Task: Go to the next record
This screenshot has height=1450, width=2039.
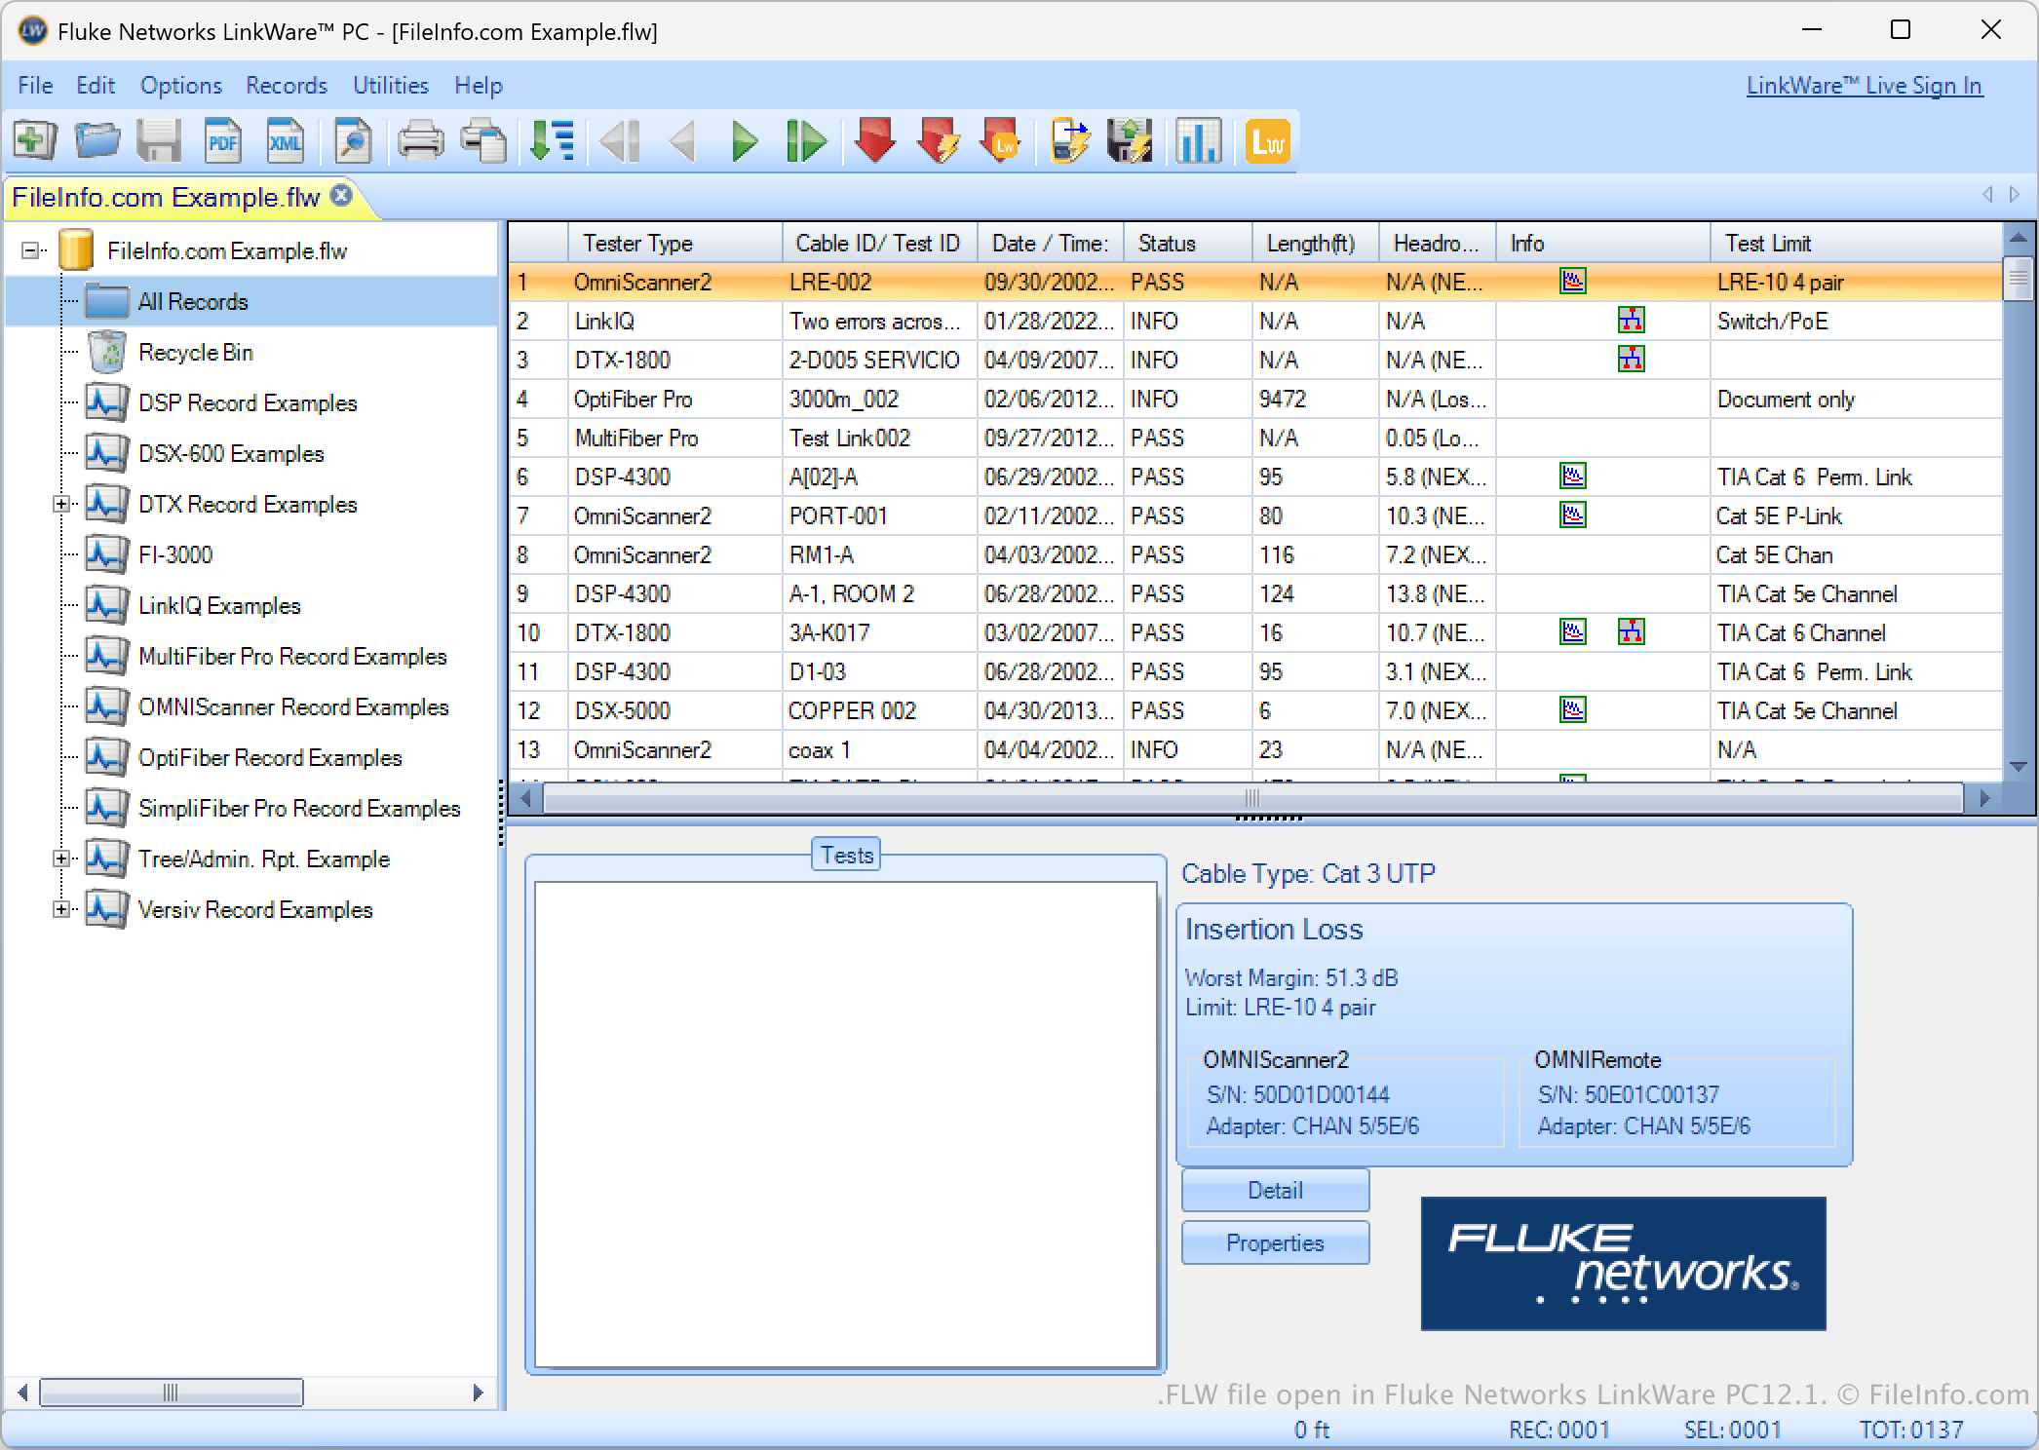Action: 745,141
